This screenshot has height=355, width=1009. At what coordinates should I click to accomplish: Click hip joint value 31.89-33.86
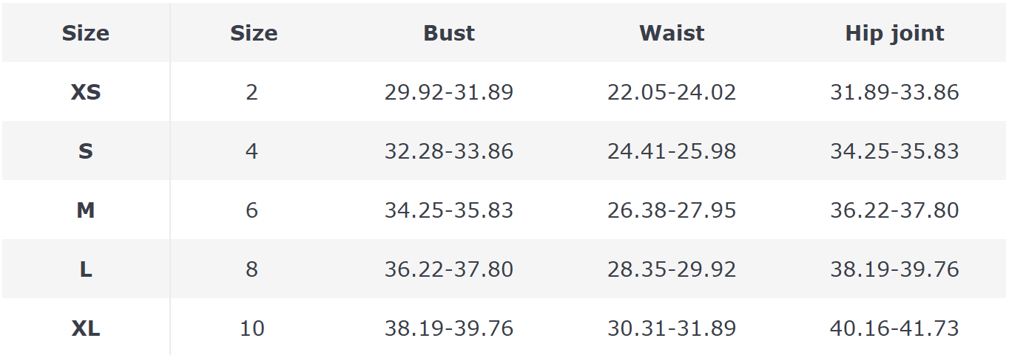[894, 92]
